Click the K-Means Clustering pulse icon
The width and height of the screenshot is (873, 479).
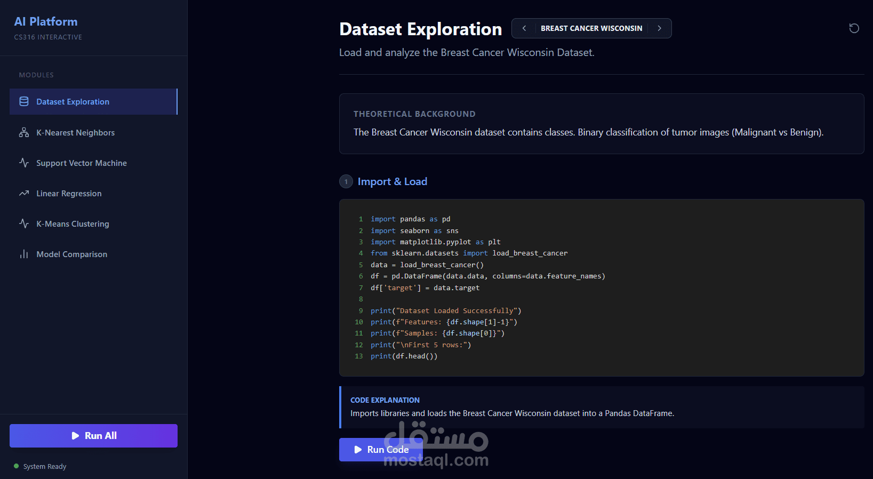(x=24, y=223)
